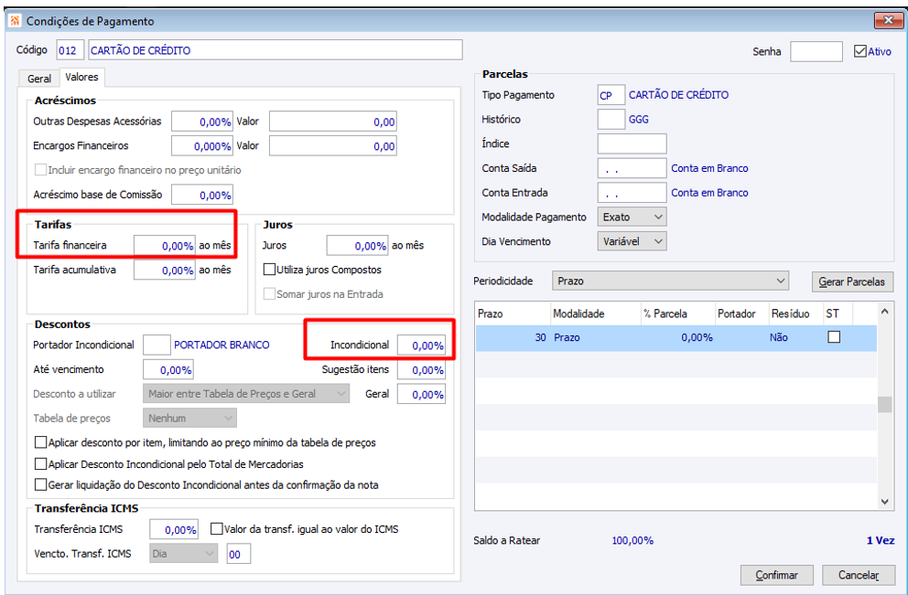Click the Conta Entrada field
The image size is (908, 595).
click(632, 193)
